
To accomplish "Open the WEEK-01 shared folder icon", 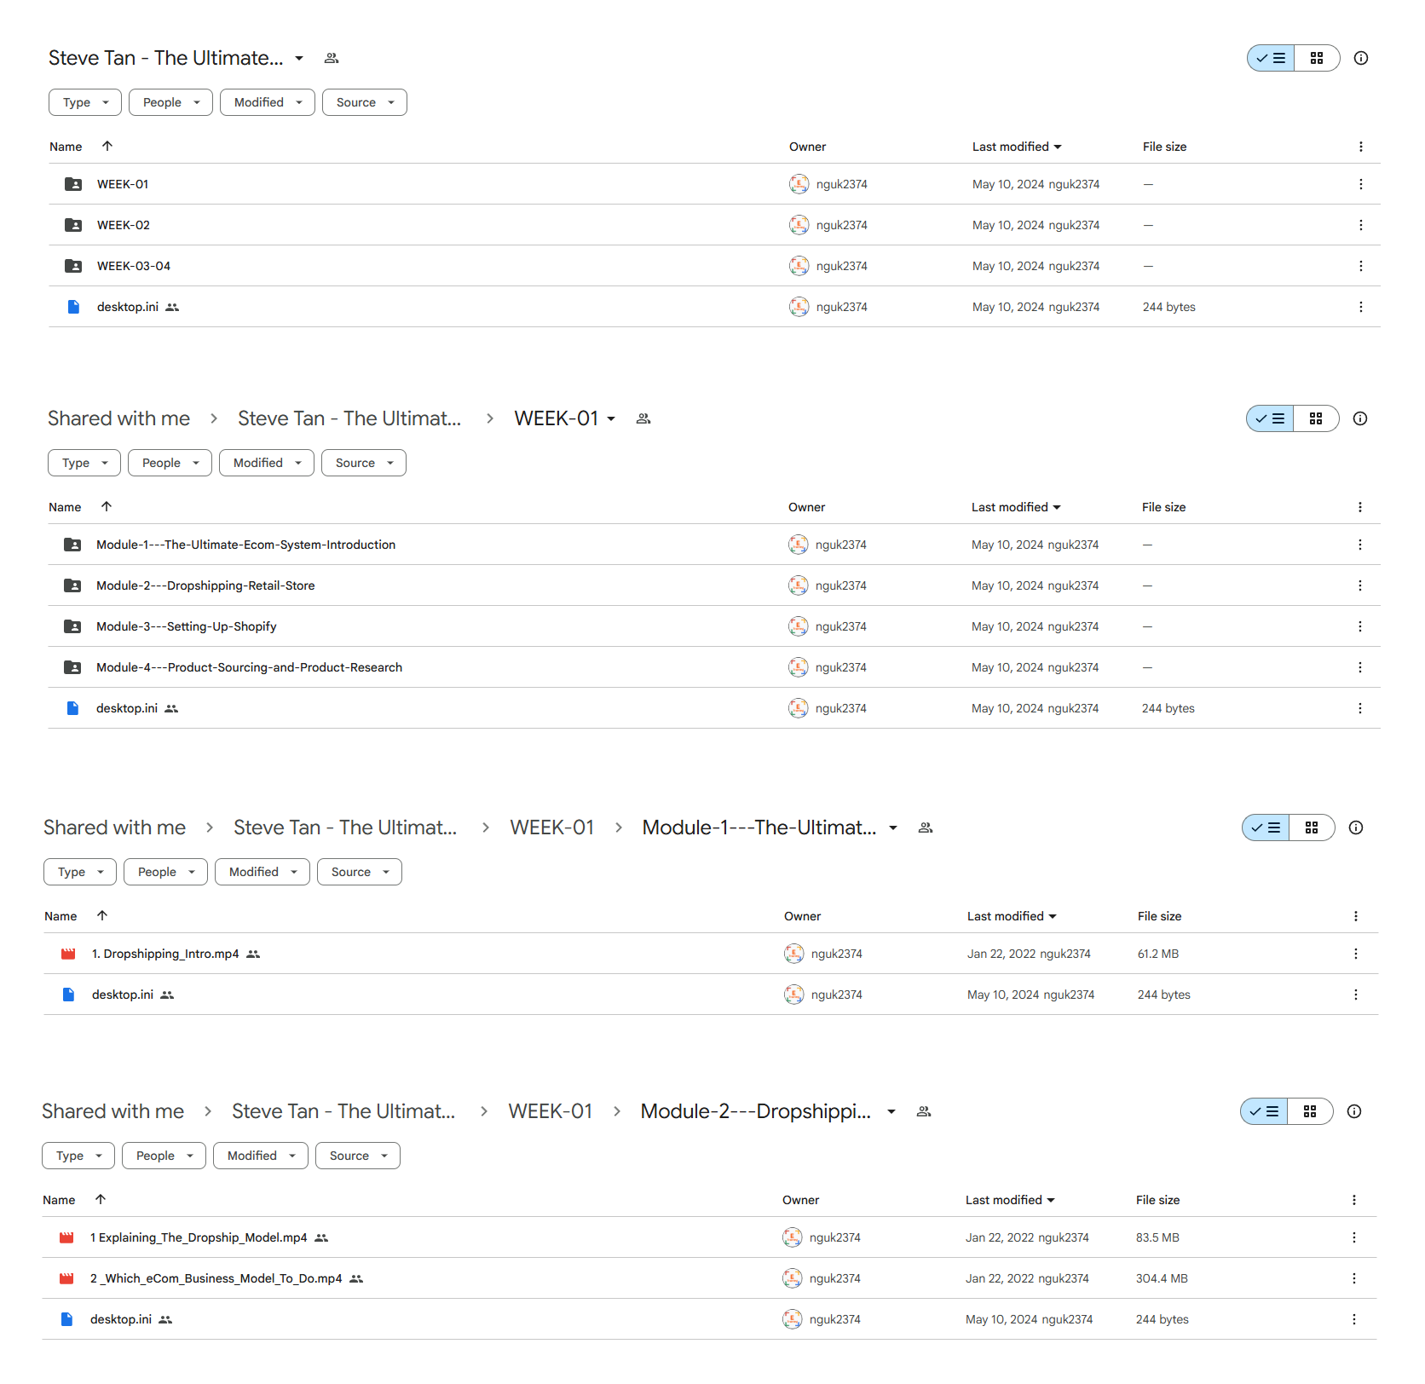I will (73, 184).
